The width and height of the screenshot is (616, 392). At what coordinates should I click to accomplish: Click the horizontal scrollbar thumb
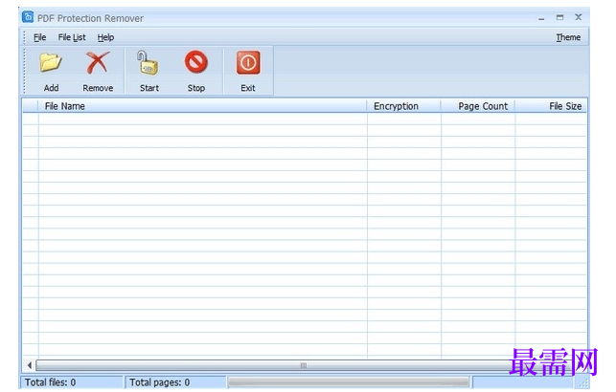click(x=304, y=365)
